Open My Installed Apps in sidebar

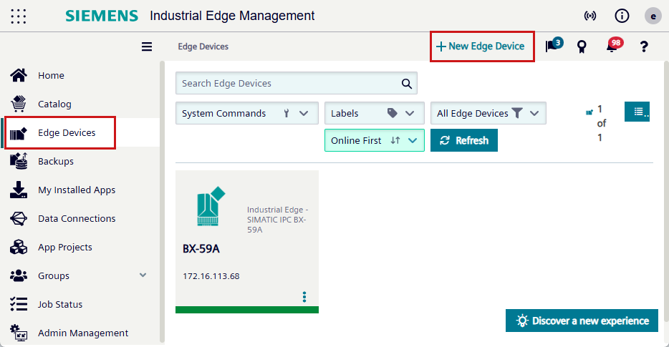76,190
